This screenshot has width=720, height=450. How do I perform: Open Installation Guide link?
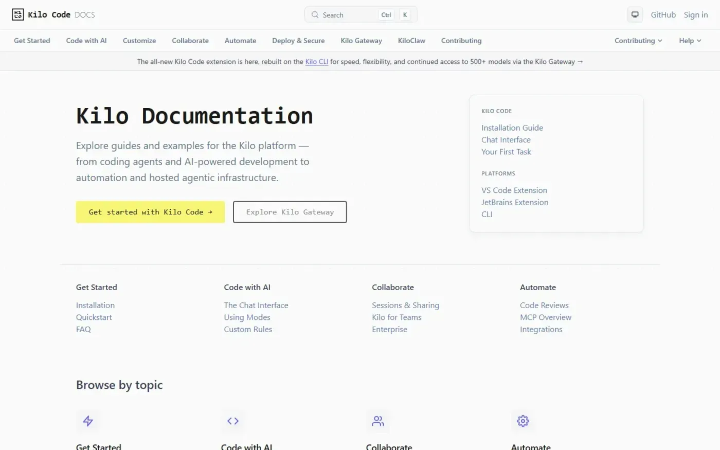(x=512, y=128)
